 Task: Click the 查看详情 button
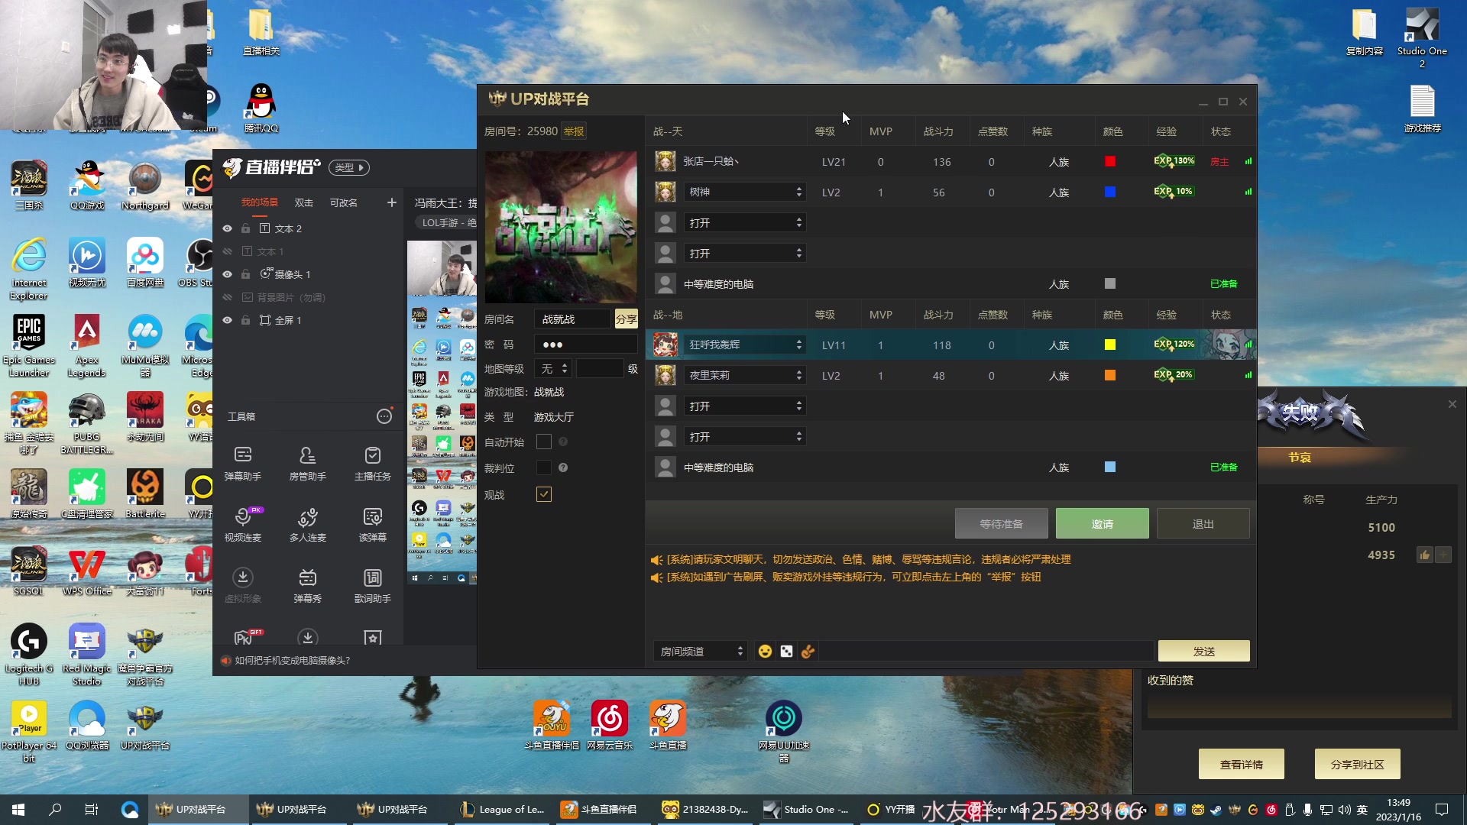pyautogui.click(x=1241, y=764)
